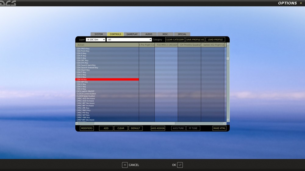Screen dimensions: 305x171
Task: Click the horizontal scrollbar thumb
Action: [135, 124]
